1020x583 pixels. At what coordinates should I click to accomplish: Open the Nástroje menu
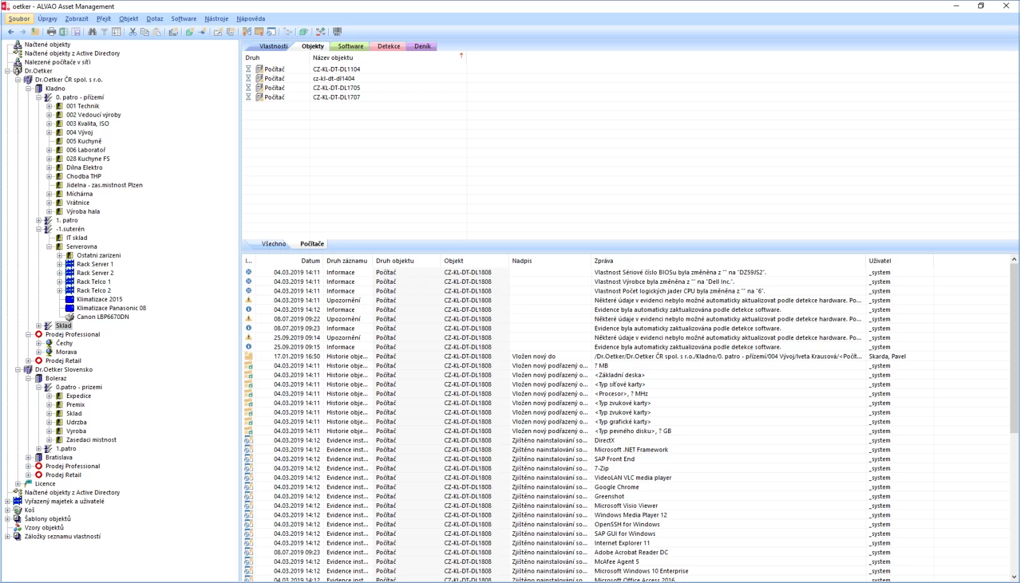pos(216,18)
